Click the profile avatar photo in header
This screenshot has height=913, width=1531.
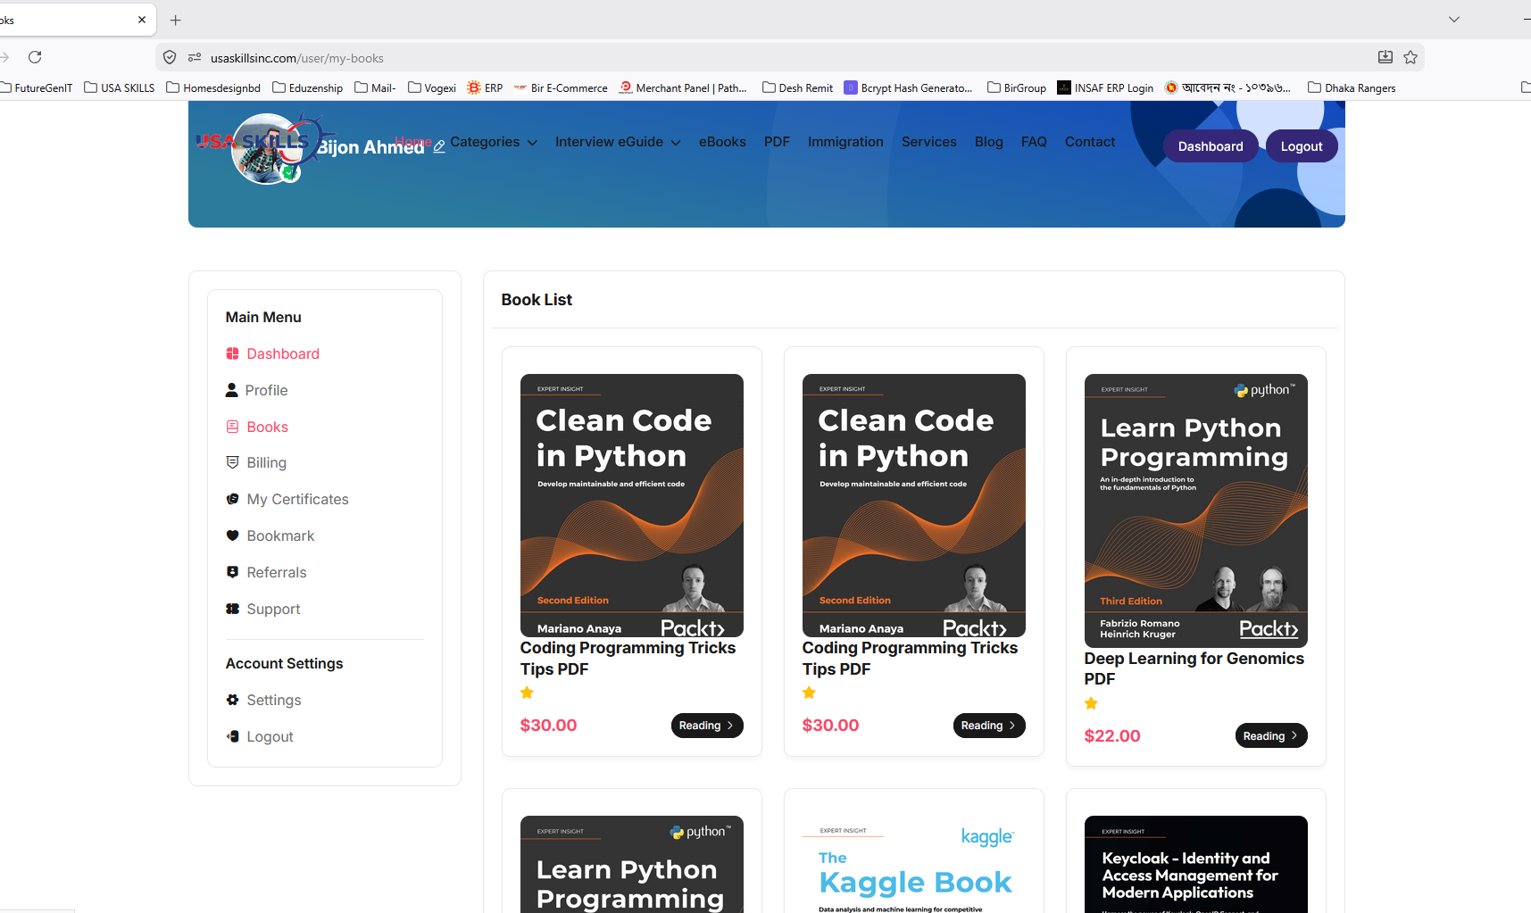[x=267, y=150]
